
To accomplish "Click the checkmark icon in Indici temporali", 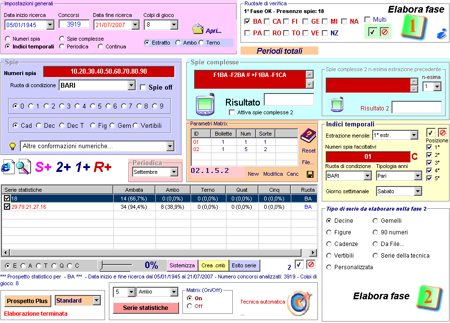I will pyautogui.click(x=430, y=133).
